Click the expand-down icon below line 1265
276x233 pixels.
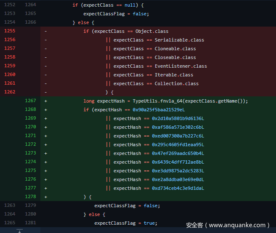point(20,230)
